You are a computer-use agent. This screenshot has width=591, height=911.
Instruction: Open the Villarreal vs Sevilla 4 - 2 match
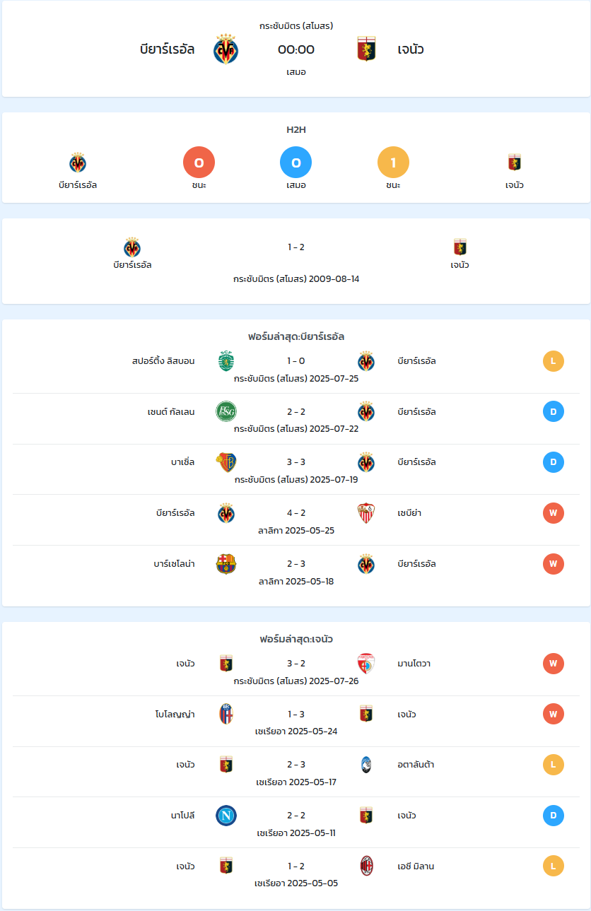click(295, 519)
